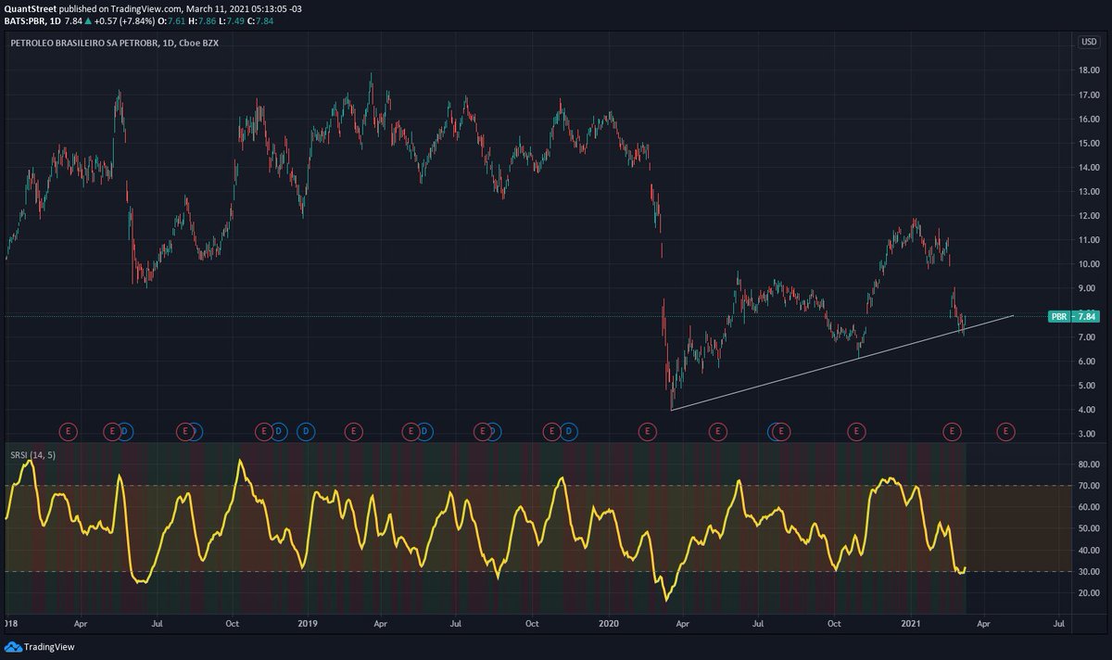Click the QuantStreet author name
The width and height of the screenshot is (1112, 660).
click(x=30, y=9)
